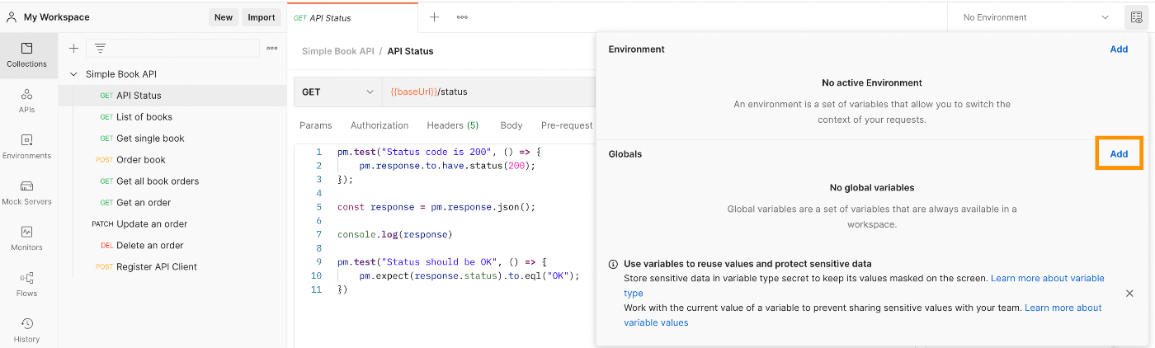1155x348 pixels.
Task: Open the Collections sidebar section
Action: pos(27,55)
